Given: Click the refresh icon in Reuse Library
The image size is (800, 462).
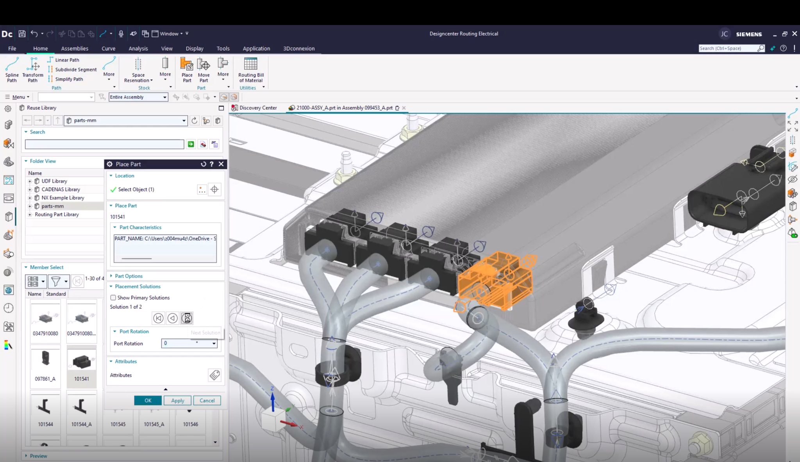Looking at the screenshot, I should tap(194, 121).
